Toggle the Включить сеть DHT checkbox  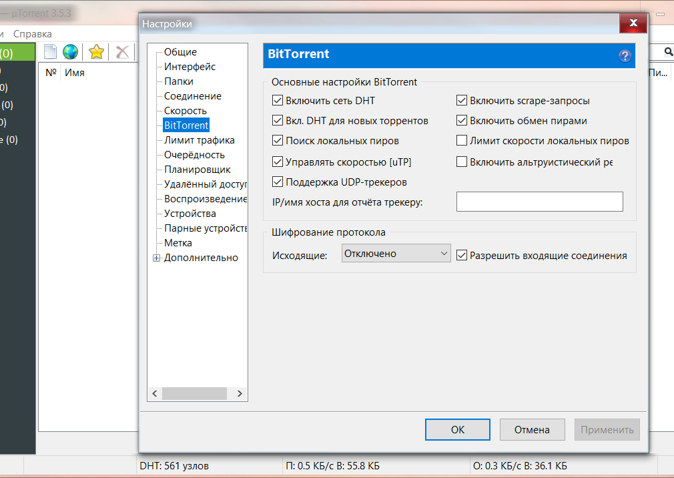278,101
